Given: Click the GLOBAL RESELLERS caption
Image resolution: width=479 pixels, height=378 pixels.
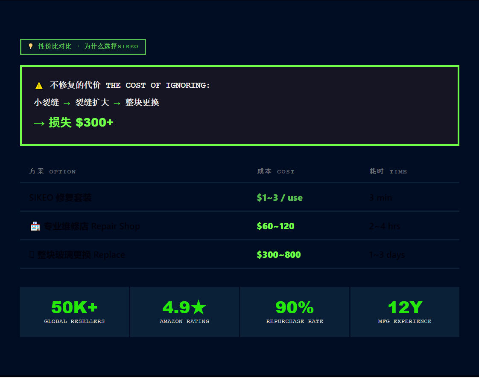Looking at the screenshot, I should 75,321.
